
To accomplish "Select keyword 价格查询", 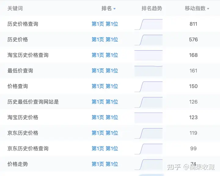I will point(18,86).
